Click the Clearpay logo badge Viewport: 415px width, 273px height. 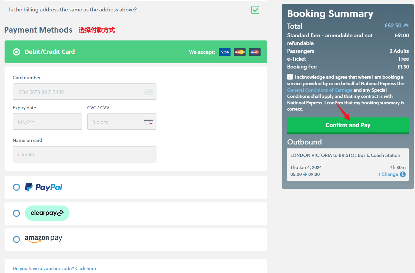pyautogui.click(x=47, y=213)
